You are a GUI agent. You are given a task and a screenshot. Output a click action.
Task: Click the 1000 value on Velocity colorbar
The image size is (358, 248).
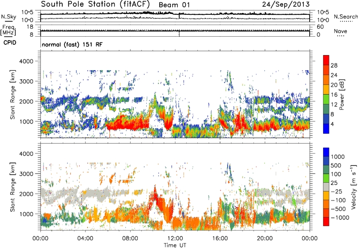(338, 157)
